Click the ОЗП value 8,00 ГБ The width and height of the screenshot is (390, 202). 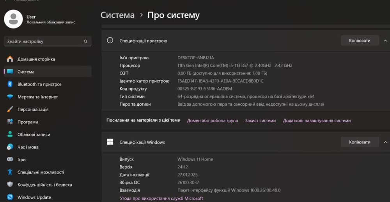pyautogui.click(x=222, y=73)
